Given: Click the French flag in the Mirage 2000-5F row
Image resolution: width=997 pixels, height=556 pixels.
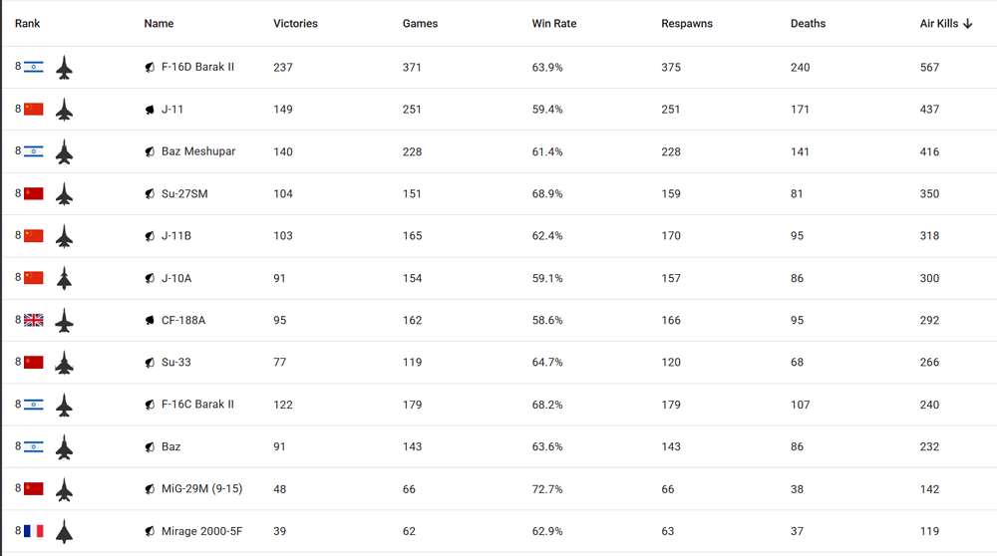Looking at the screenshot, I should tap(34, 531).
